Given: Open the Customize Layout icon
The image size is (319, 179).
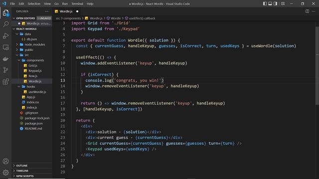Looking at the screenshot, I should click(283, 3).
